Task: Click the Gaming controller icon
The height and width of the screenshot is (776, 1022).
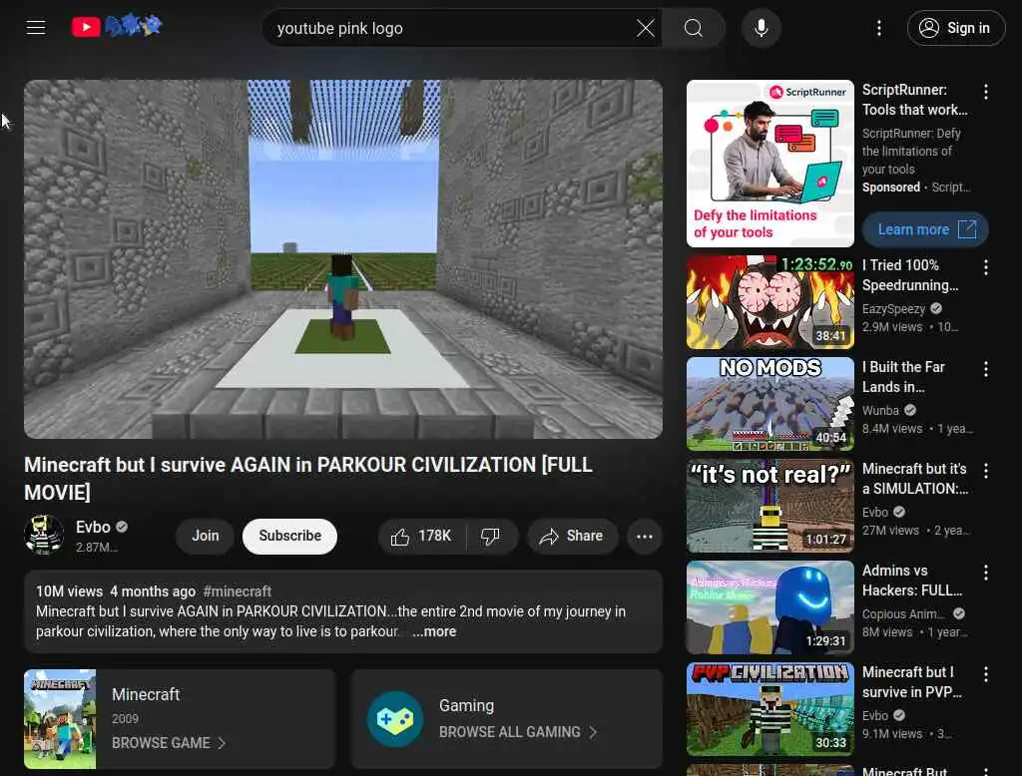Action: pos(395,719)
